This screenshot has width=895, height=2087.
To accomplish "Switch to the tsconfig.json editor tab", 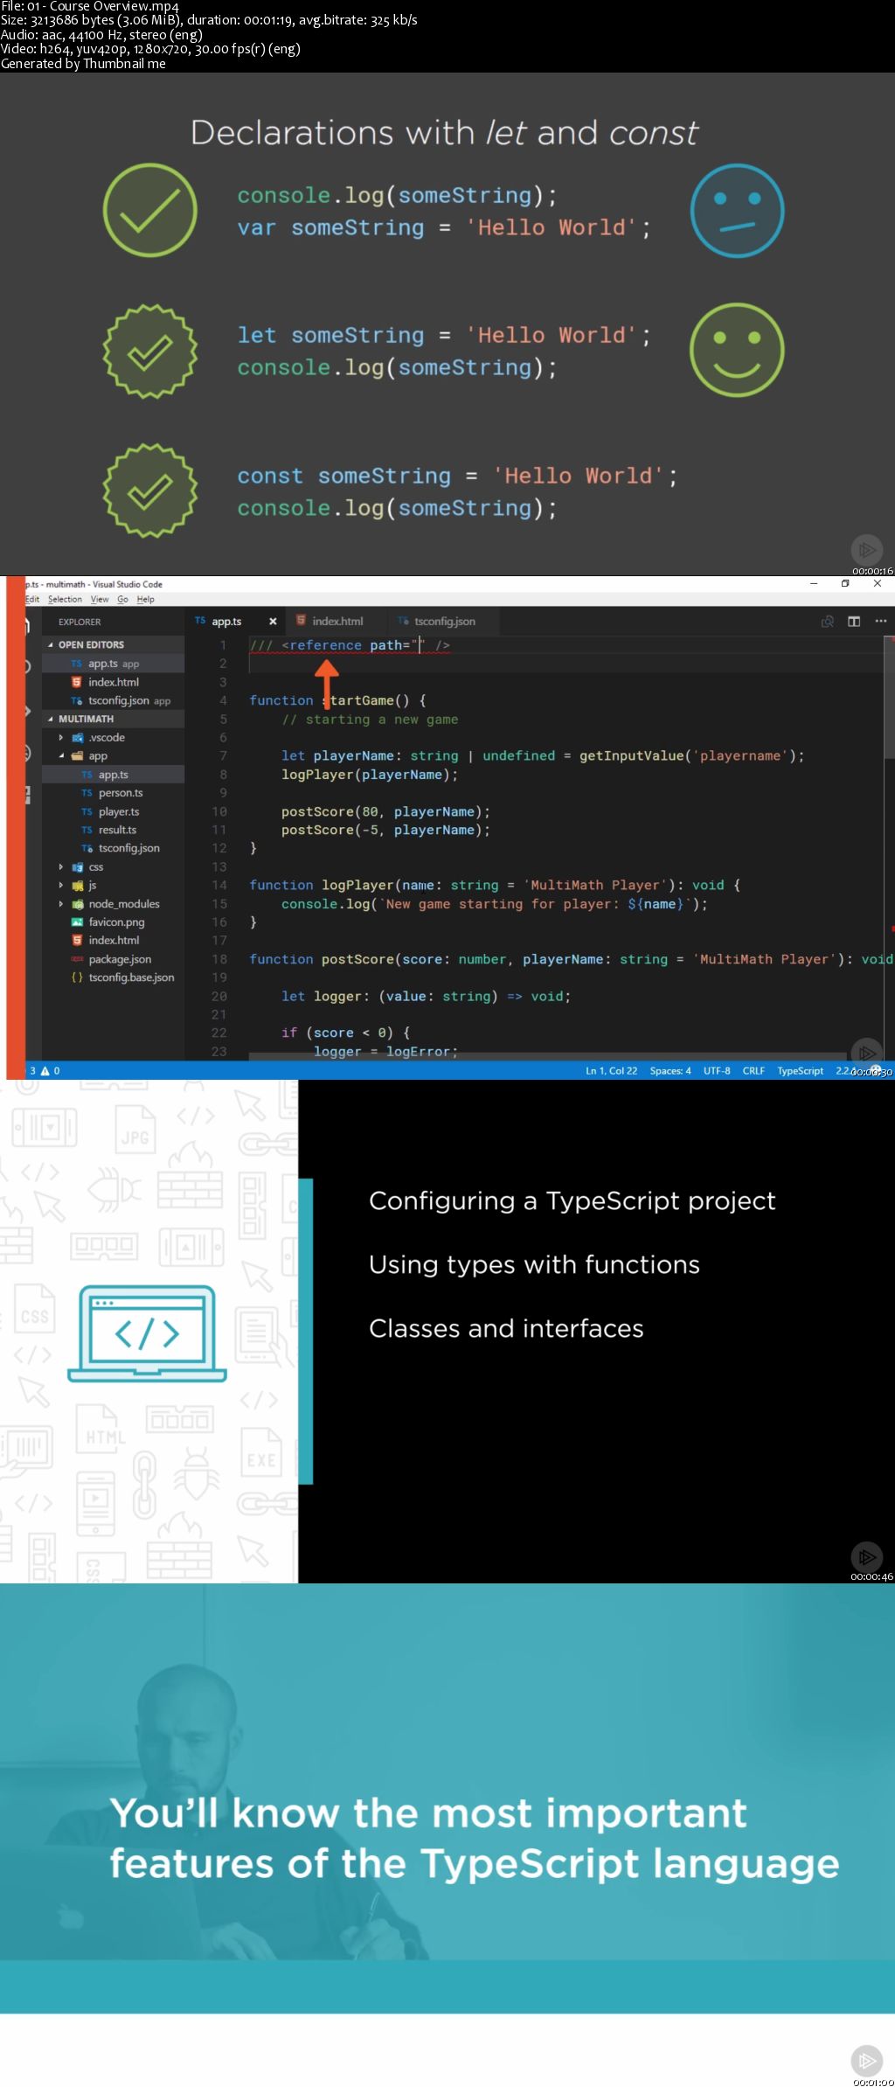I will pos(445,622).
